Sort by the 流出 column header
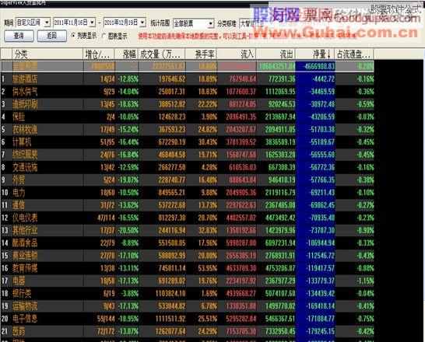This screenshot has height=342, width=425. 276,54
